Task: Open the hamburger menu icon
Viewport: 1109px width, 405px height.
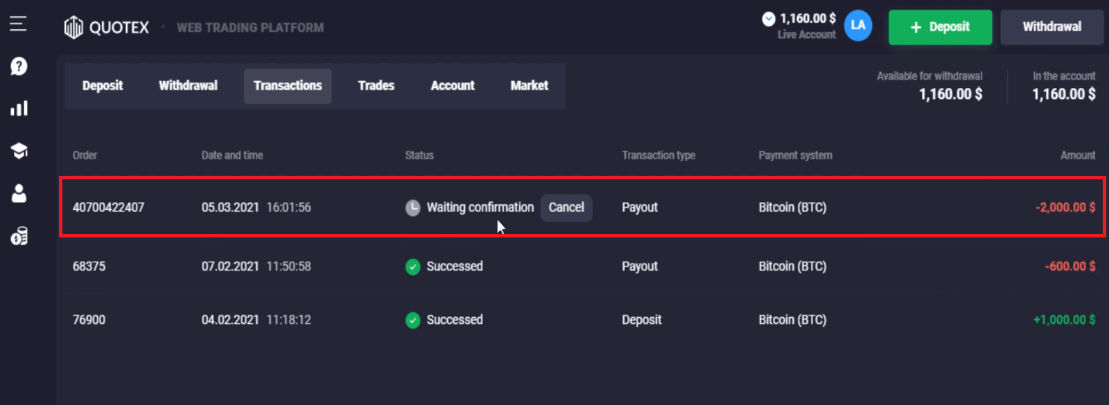Action: coord(18,24)
